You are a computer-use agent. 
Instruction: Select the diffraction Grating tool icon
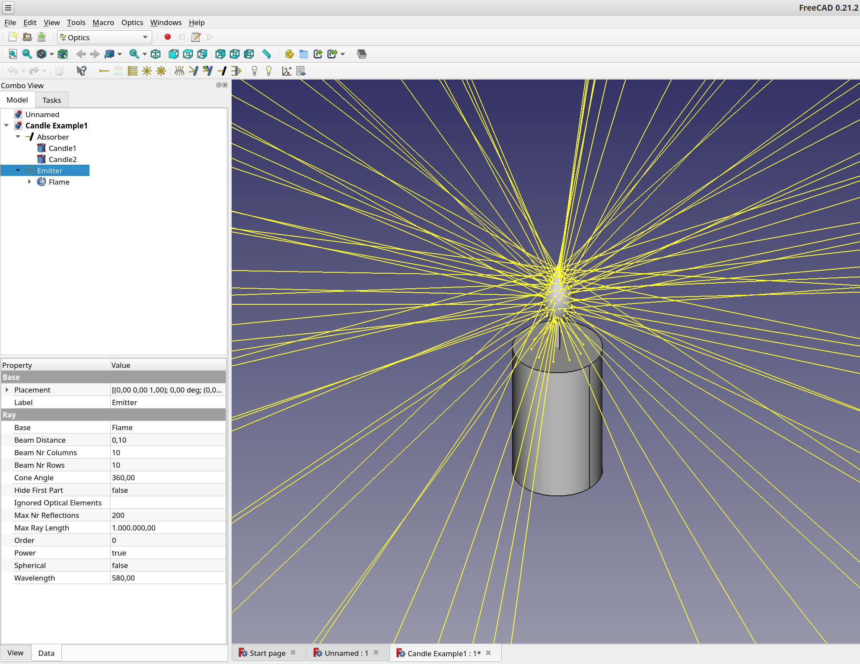(x=207, y=71)
